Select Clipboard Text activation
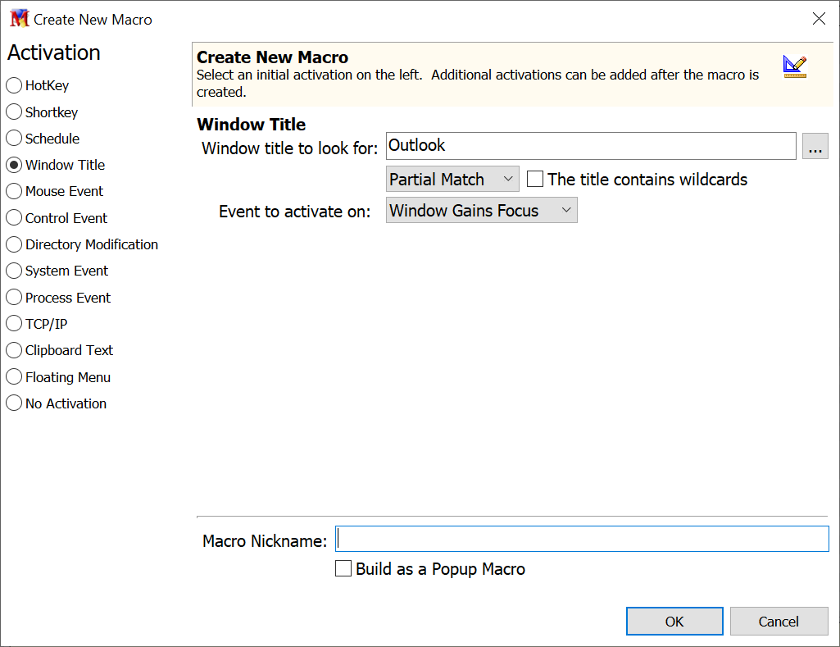The height and width of the screenshot is (647, 840). coord(14,350)
